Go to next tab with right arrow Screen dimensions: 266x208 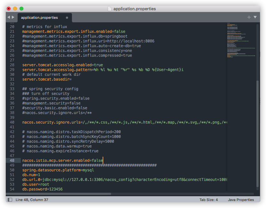(x=13, y=17)
